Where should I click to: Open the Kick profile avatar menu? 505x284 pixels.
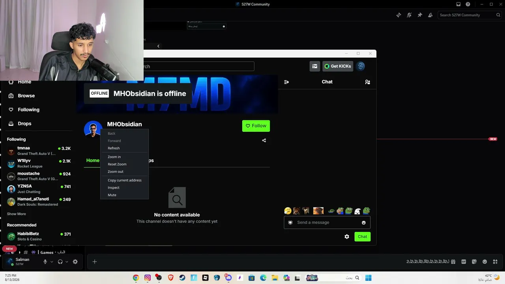[x=361, y=66]
